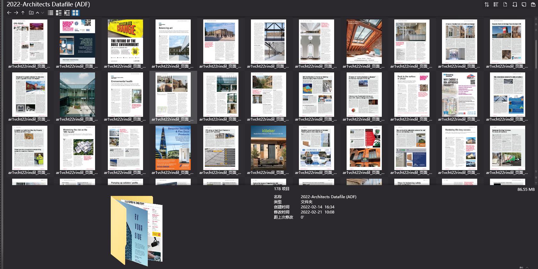Click the '86.55 MB' folder size text

[526, 189]
